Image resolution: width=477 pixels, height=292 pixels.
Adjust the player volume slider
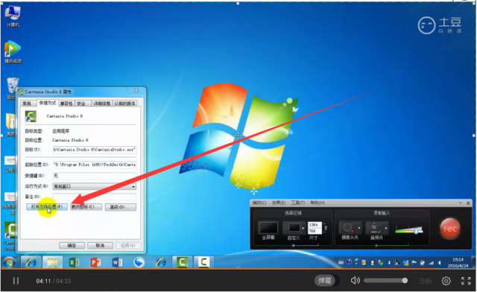[385, 280]
